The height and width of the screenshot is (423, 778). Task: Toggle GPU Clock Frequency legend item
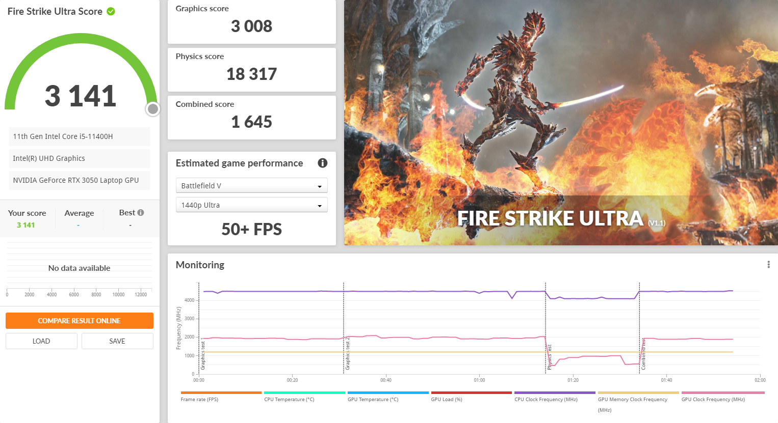pos(722,397)
